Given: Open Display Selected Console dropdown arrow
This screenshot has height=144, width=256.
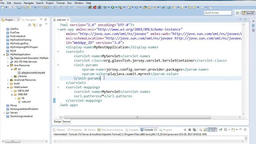Looking at the screenshot, I should (229, 130).
